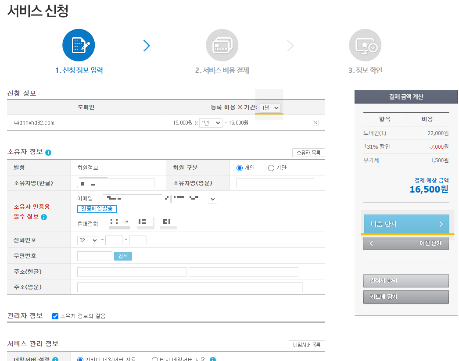
Task: Click the step 1 application info icon
Action: point(79,45)
